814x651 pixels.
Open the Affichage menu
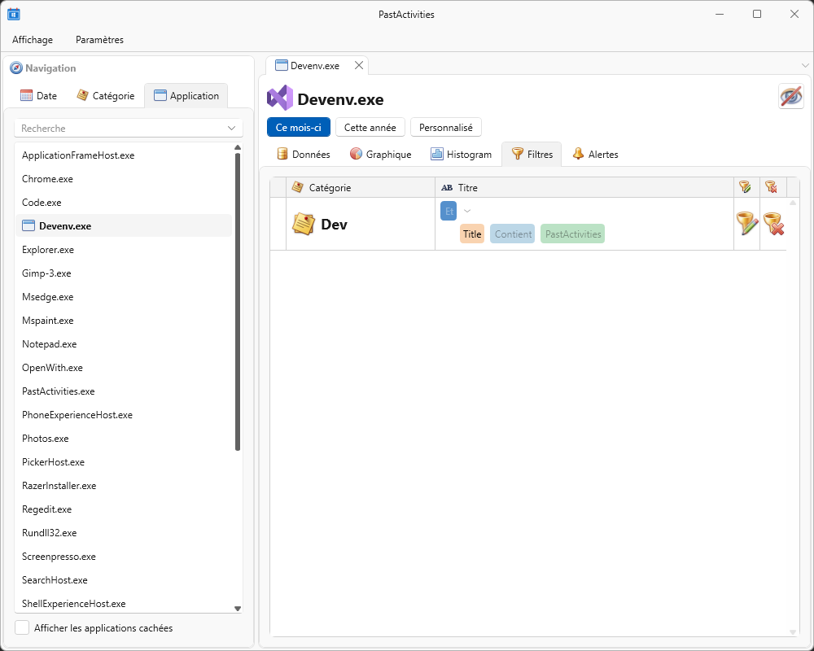(33, 40)
